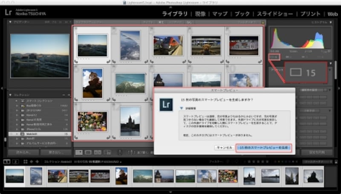Screen dimensions: 341x194
Task: Hide the left panel with the edge arrow
Action: tap(2, 88)
